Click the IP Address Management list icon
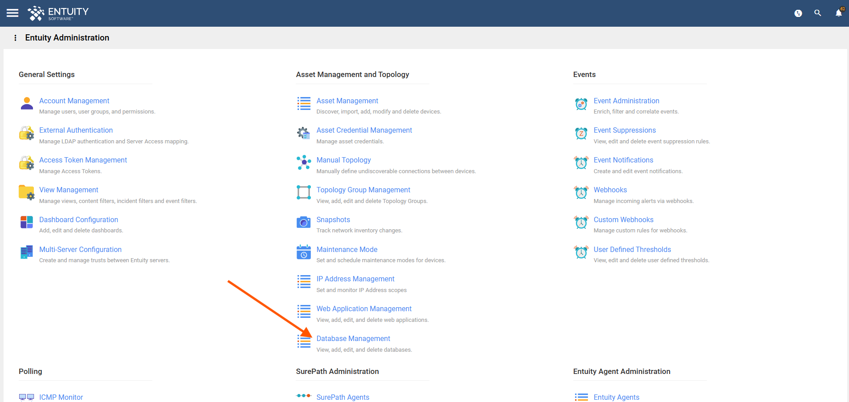 click(304, 281)
